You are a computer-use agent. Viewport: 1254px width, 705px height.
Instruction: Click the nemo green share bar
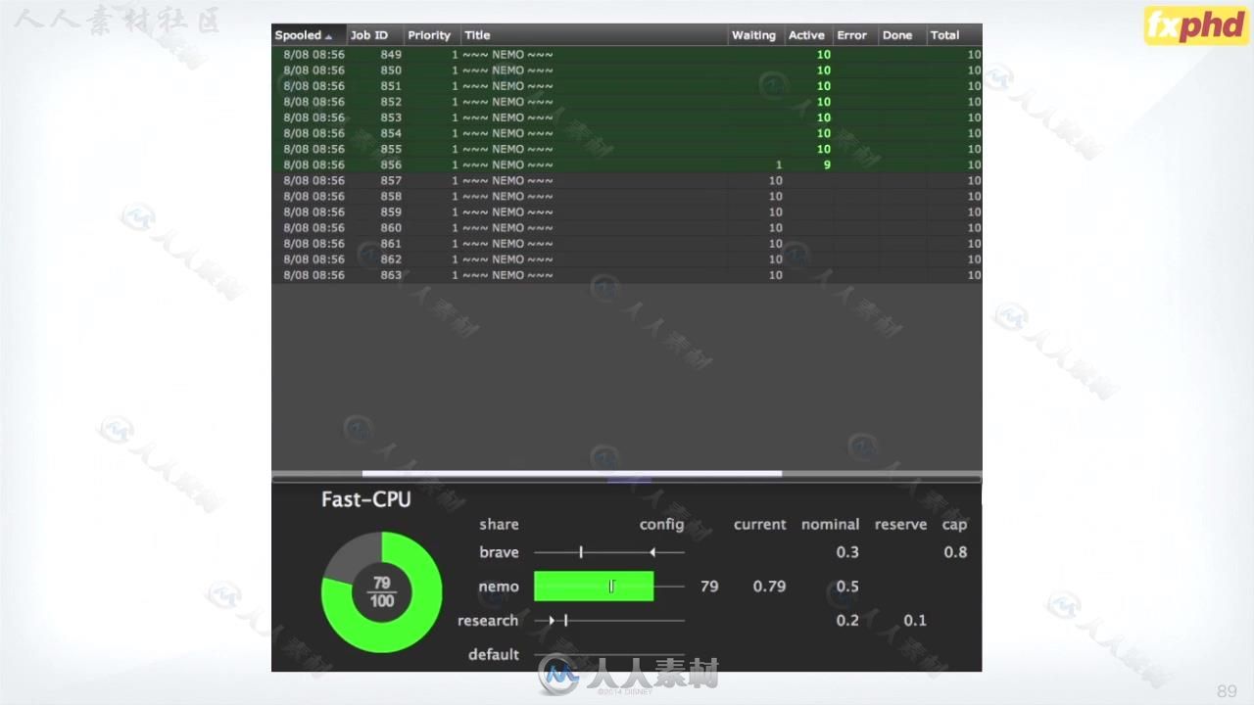[x=594, y=587]
